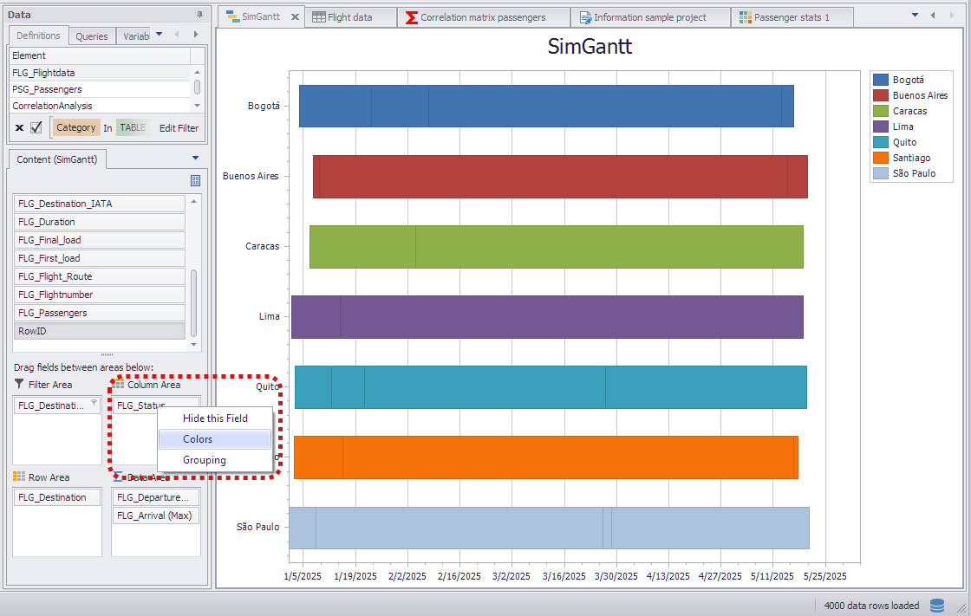This screenshot has width=971, height=616.
Task: Click the funnel icon on the FLG_Destinati... filter field
Action: (x=94, y=403)
